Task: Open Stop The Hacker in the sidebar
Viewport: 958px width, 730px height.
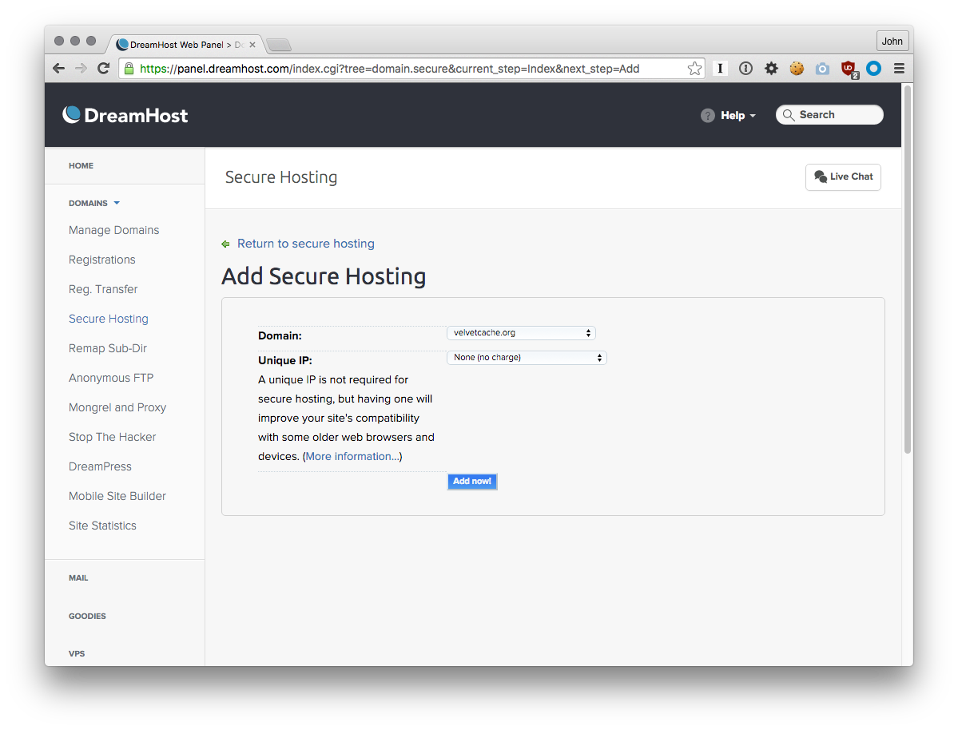Action: [113, 437]
